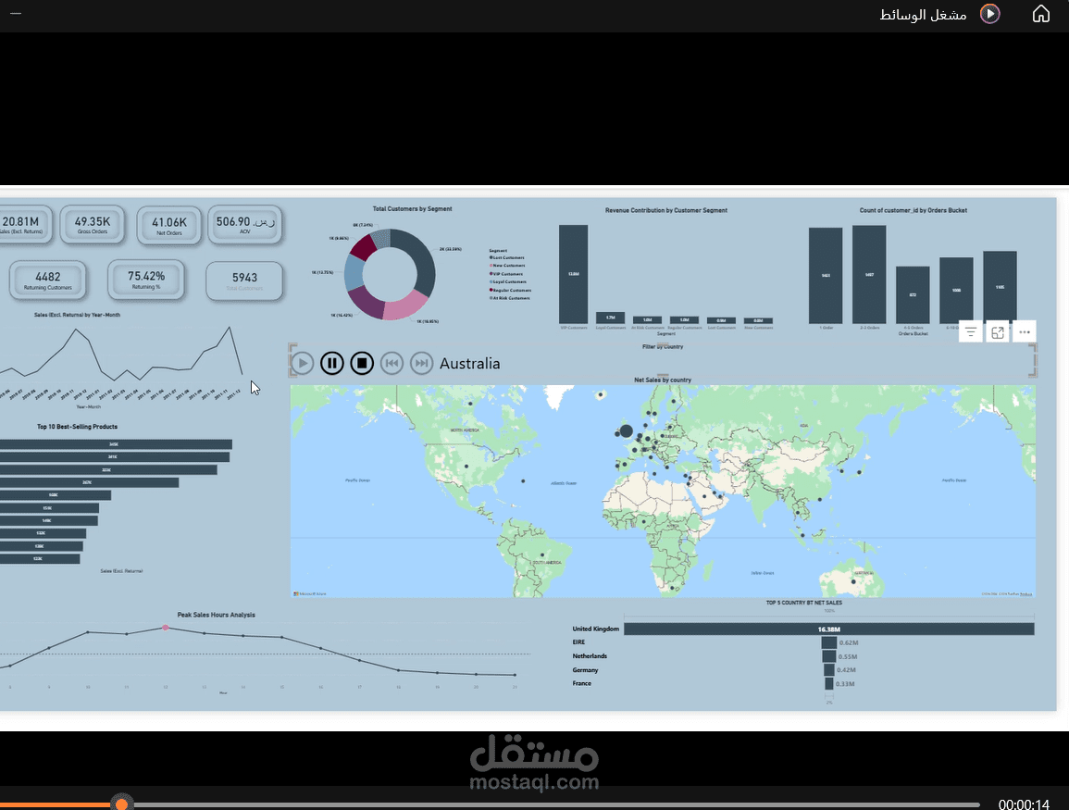Start the play axis with Play button
This screenshot has width=1069, height=810.
pyautogui.click(x=302, y=364)
